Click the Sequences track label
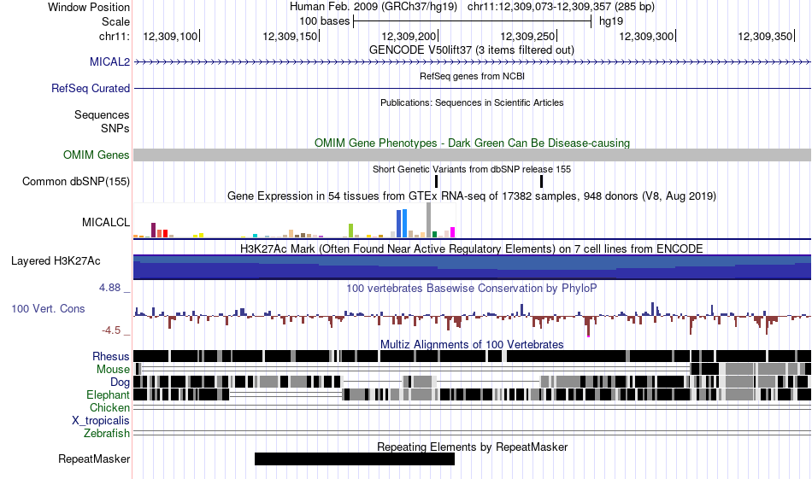Screen dimensions: 812x479 102,114
